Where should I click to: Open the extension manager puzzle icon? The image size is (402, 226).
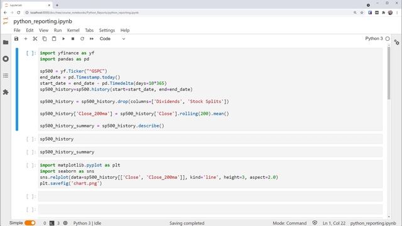[6, 92]
